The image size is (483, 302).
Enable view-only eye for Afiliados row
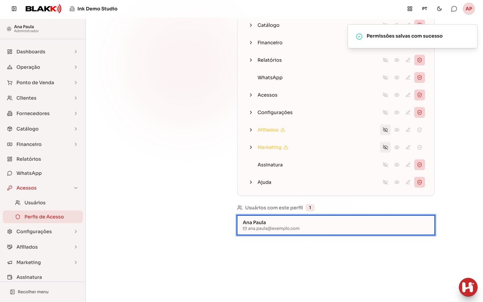397,130
